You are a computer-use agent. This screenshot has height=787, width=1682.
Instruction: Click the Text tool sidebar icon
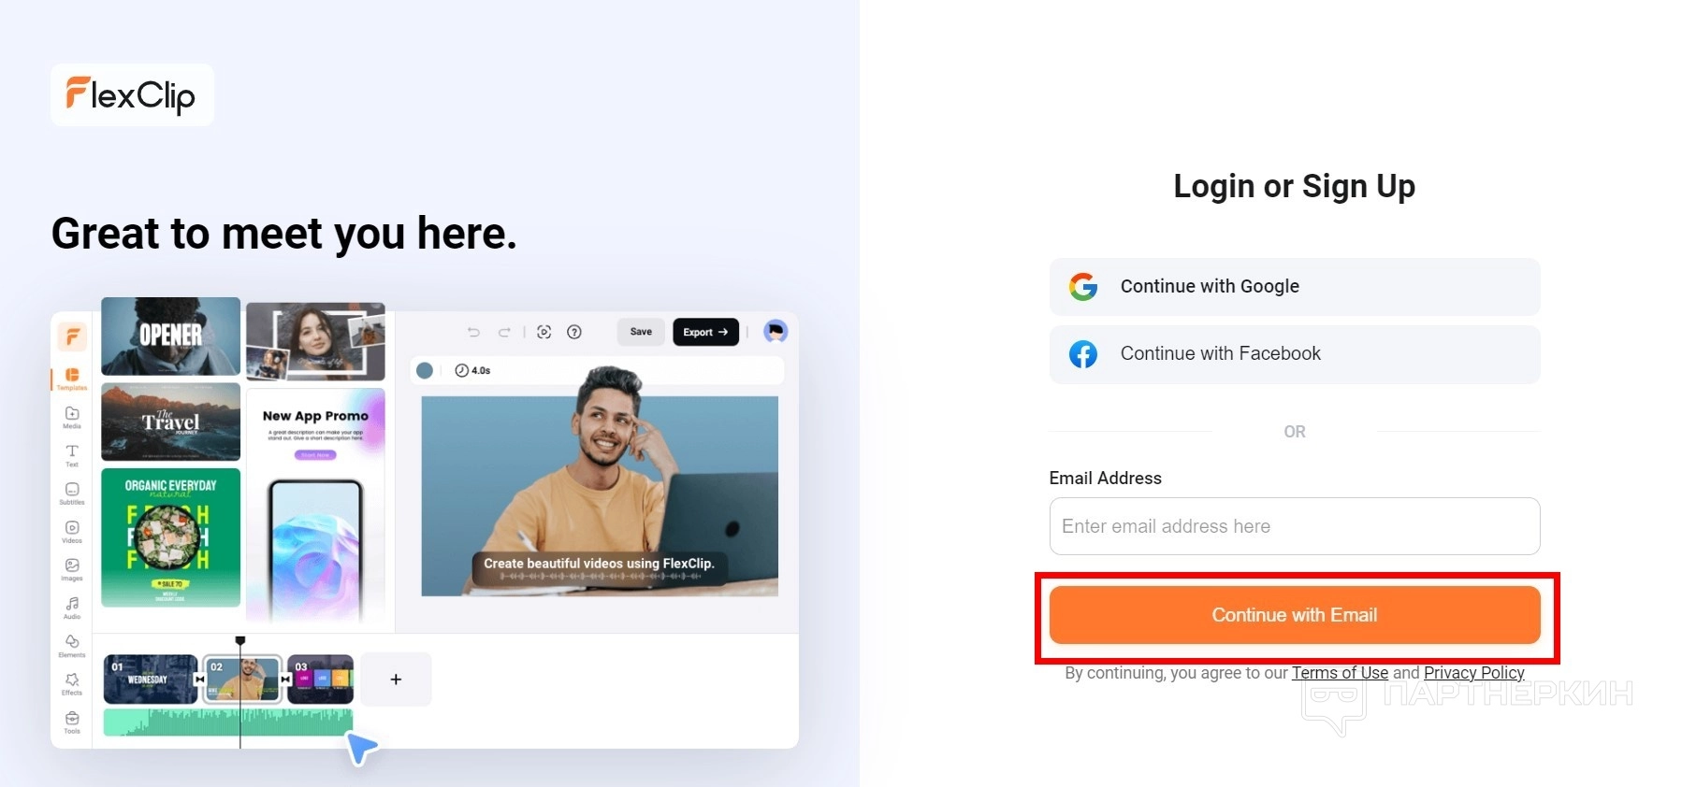(x=72, y=454)
